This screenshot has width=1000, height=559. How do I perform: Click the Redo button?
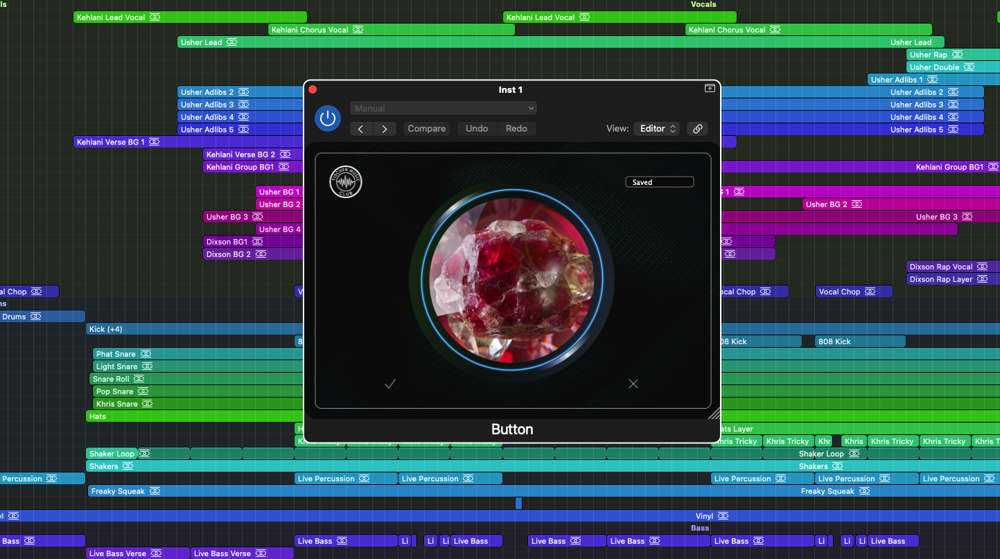[x=516, y=129]
